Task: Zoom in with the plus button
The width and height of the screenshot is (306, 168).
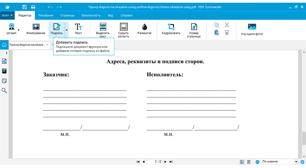Action: pos(302,162)
